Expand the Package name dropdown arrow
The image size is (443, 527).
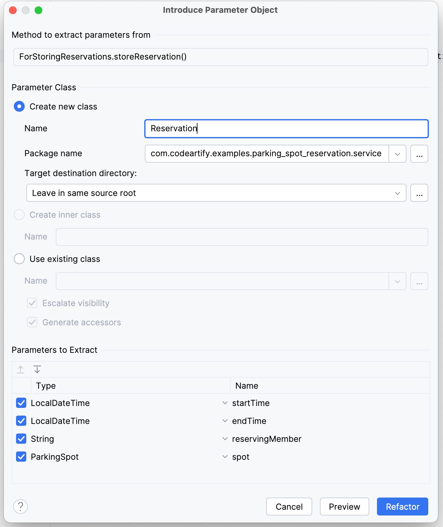click(x=397, y=154)
